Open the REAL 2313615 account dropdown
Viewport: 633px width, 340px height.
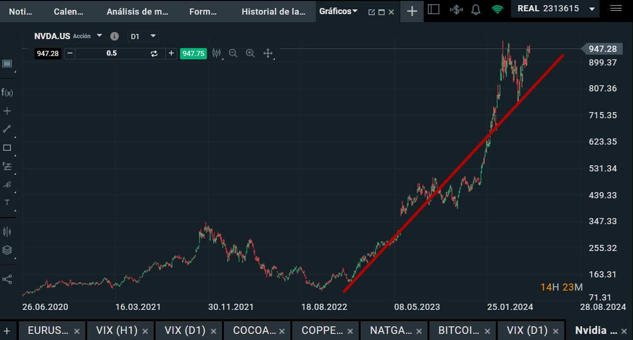point(592,9)
